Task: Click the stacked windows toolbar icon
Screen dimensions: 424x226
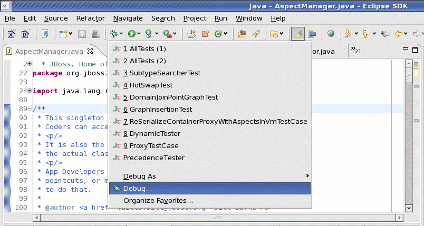Action: (x=312, y=34)
